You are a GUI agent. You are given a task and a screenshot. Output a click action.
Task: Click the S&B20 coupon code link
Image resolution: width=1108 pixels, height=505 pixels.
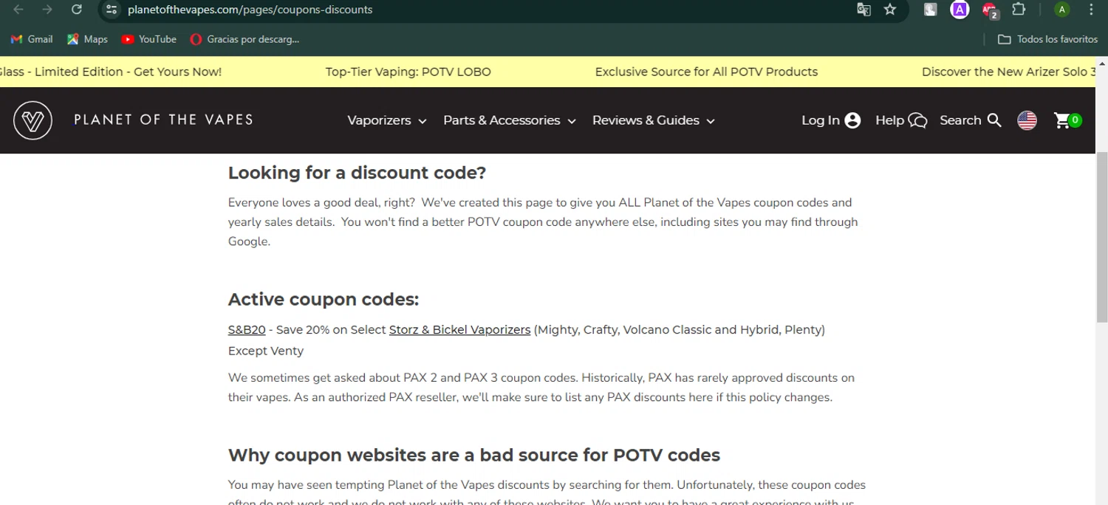coord(247,330)
